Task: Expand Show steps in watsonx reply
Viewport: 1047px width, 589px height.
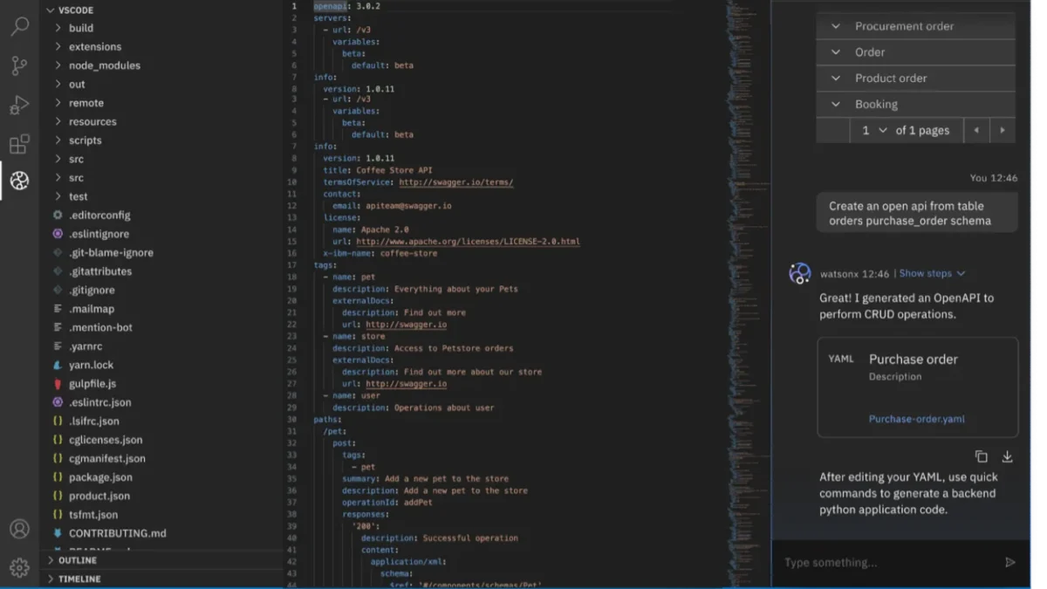Action: pos(932,273)
